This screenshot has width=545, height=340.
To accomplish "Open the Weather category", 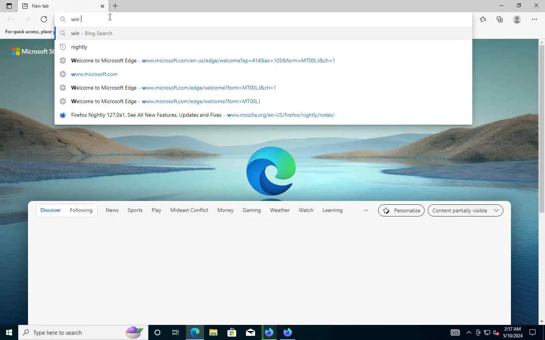I will pos(280,210).
